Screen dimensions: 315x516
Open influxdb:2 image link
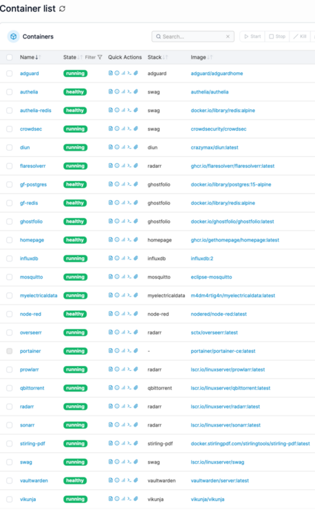click(202, 259)
